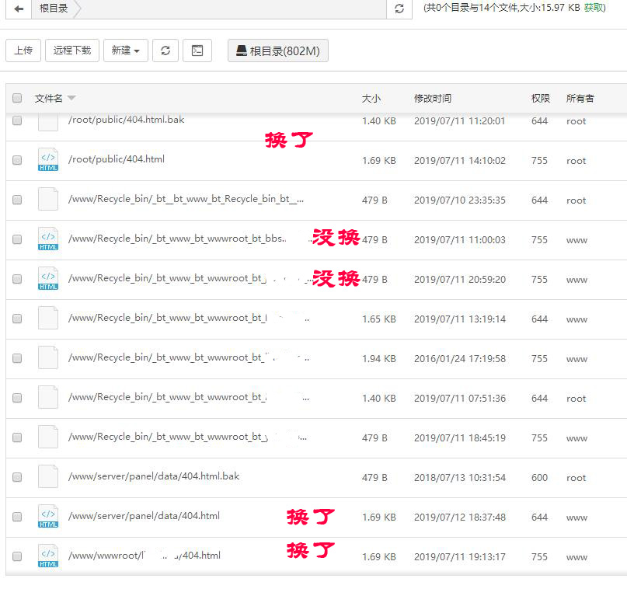Viewport: 627px width, 596px height.
Task: Click the 上传 upload button
Action: (x=23, y=51)
